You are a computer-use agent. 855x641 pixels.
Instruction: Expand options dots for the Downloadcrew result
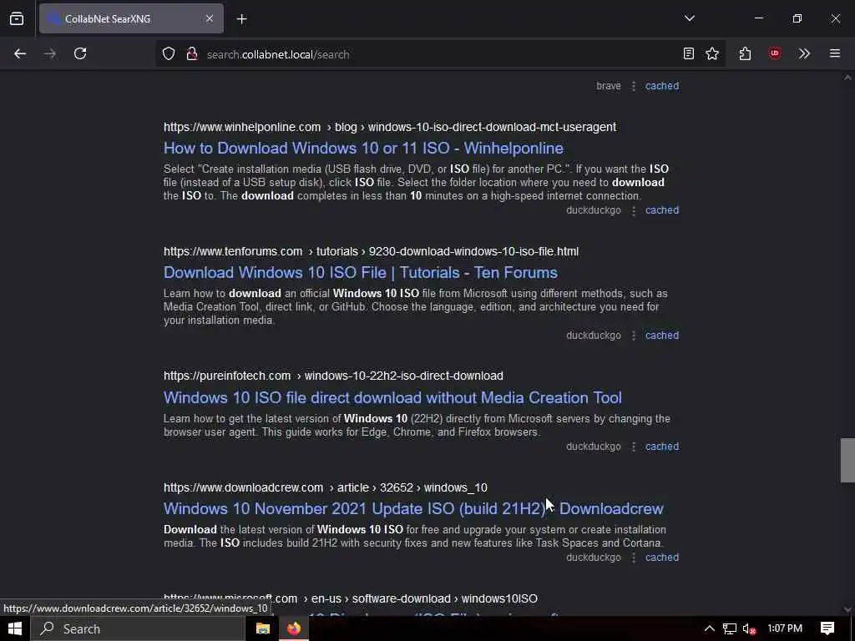tap(633, 558)
